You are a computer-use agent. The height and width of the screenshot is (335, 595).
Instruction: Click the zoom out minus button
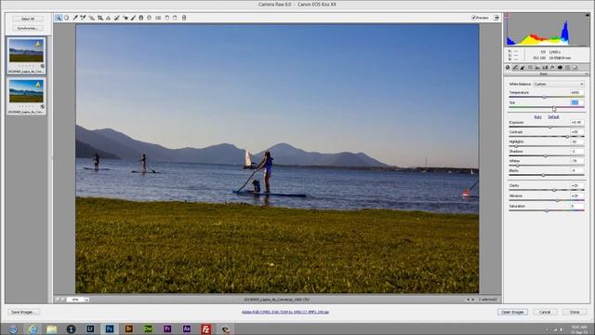58,300
